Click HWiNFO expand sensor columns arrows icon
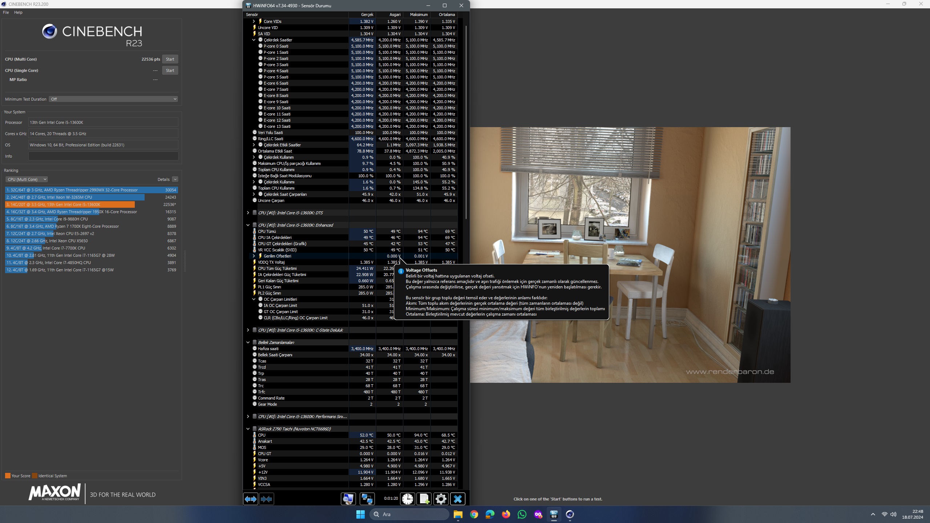Viewport: 930px width, 523px height. 251,499
